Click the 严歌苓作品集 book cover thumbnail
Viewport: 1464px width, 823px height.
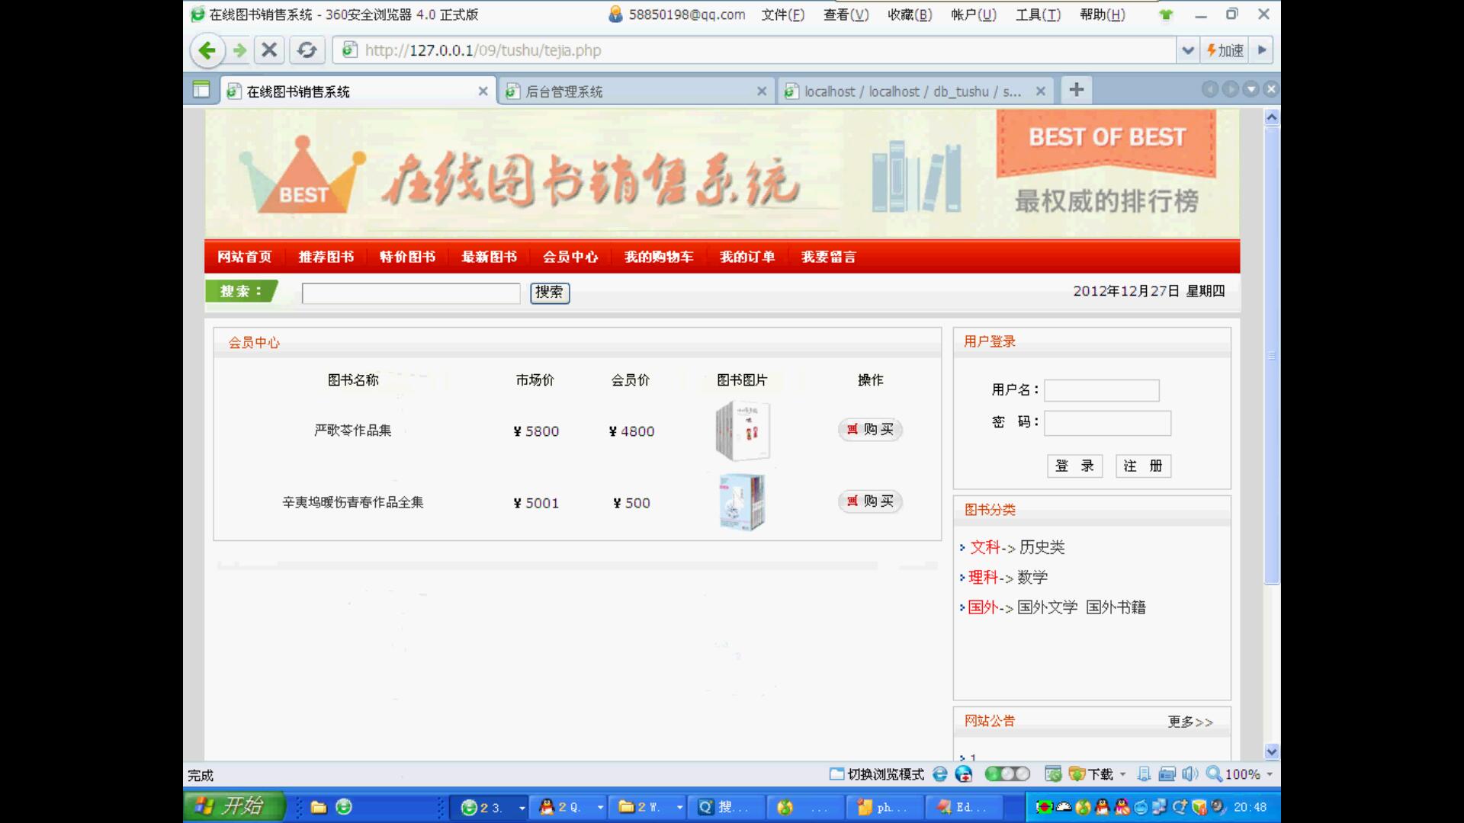[743, 431]
